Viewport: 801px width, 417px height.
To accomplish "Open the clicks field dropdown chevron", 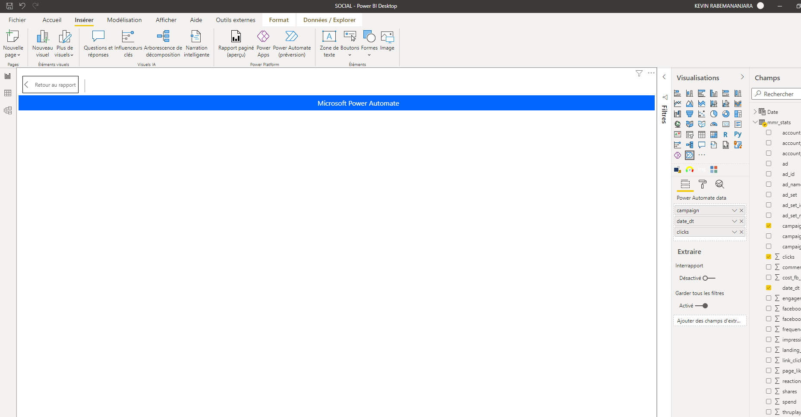I will 735,232.
